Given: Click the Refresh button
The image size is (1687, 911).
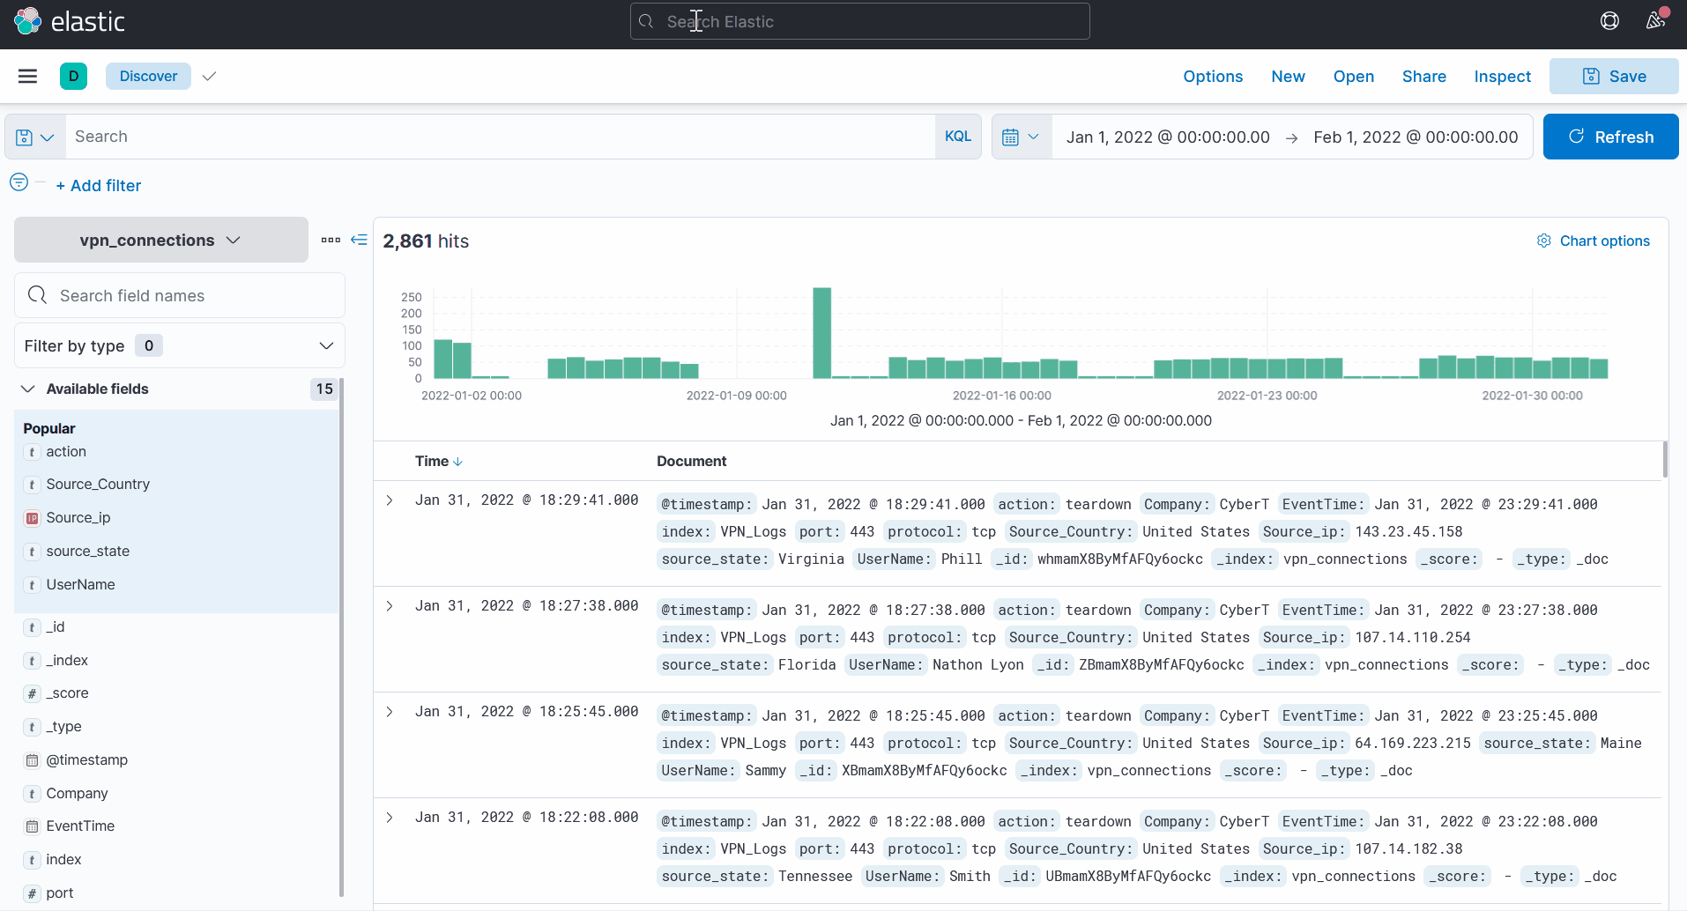Looking at the screenshot, I should (1611, 137).
